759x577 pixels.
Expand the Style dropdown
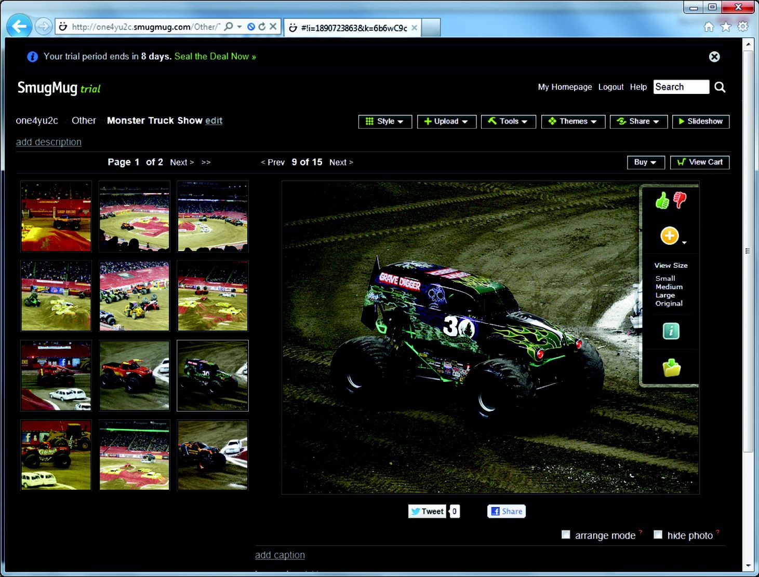click(385, 121)
